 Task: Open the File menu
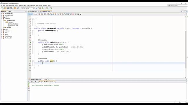point(1,6)
